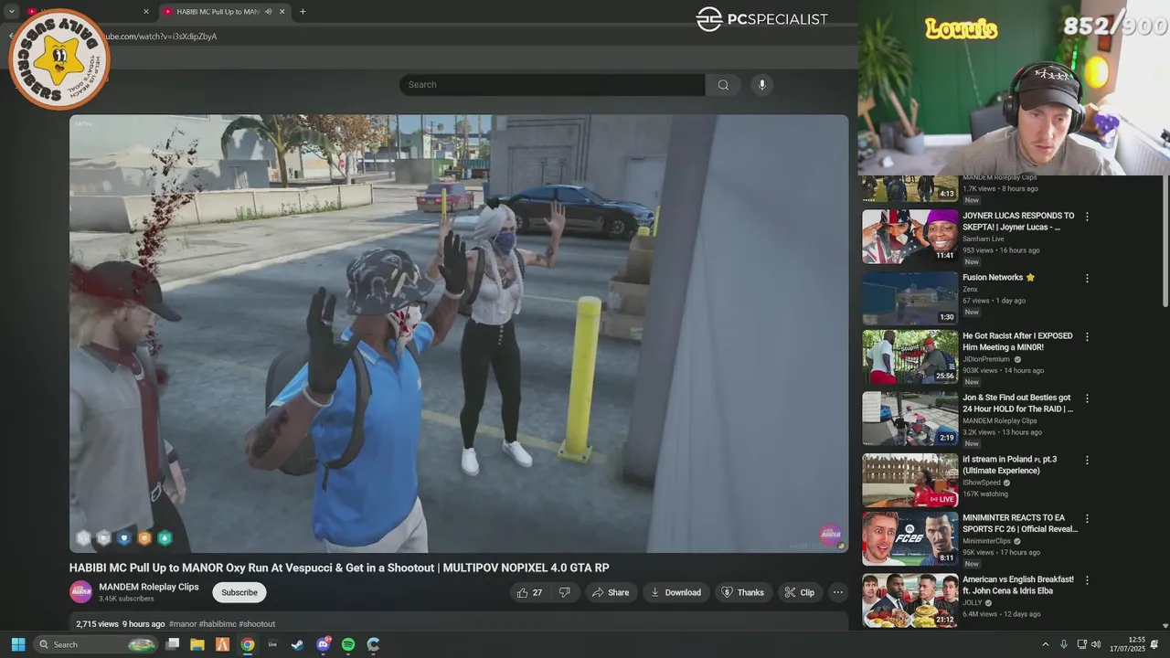Viewport: 1170px width, 658px height.
Task: Open system volume icon in tray
Action: [1095, 644]
